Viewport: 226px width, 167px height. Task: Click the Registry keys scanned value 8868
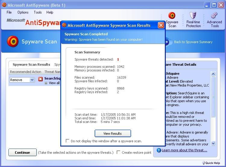click(121, 88)
